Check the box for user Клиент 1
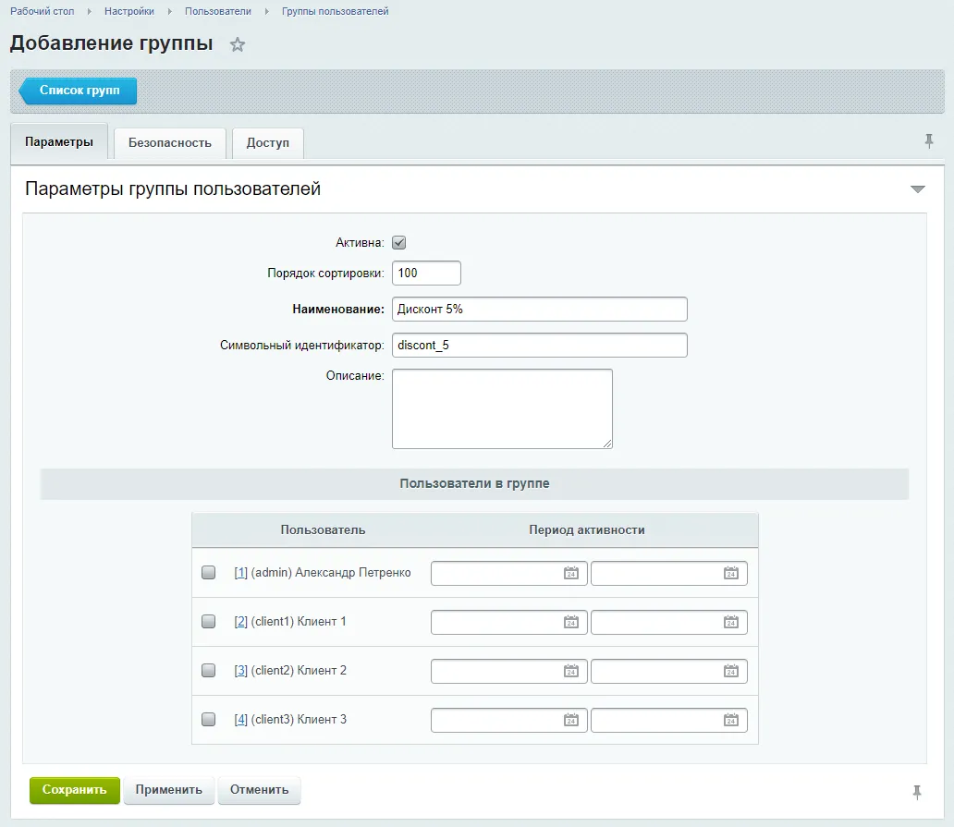Viewport: 954px width, 827px height. (209, 622)
